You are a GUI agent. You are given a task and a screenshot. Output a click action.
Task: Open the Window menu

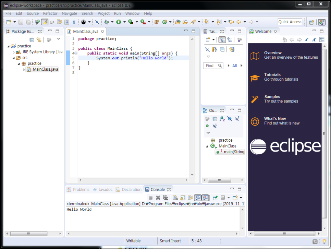pyautogui.click(x=132, y=13)
